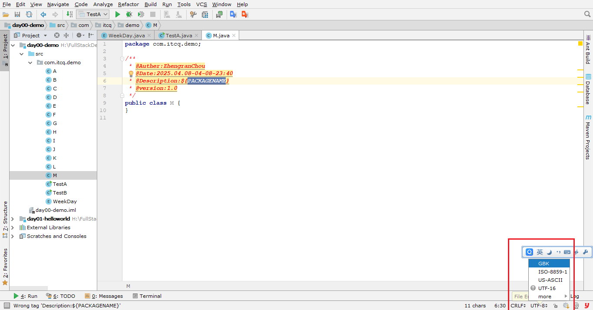Expand the day01-helloworld module node
Screen dimensions: 593x310
pos(13,219)
